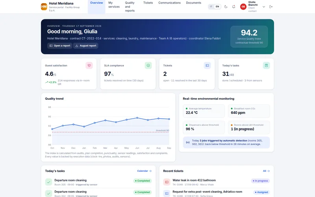Click the Jan data point on Quality trend
315x197 pixels.
84,126
